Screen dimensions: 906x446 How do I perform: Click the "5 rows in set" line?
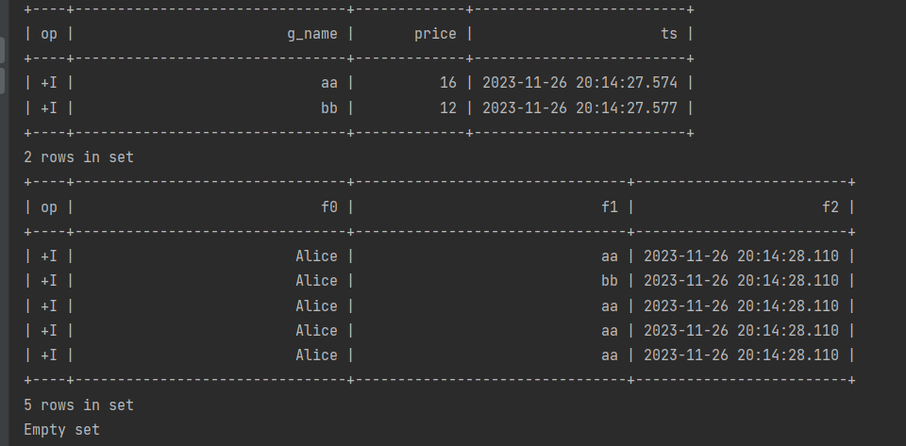pos(78,405)
